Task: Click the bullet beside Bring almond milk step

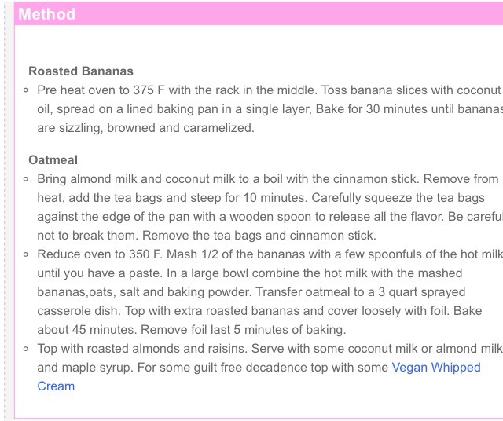Action: coord(26,179)
